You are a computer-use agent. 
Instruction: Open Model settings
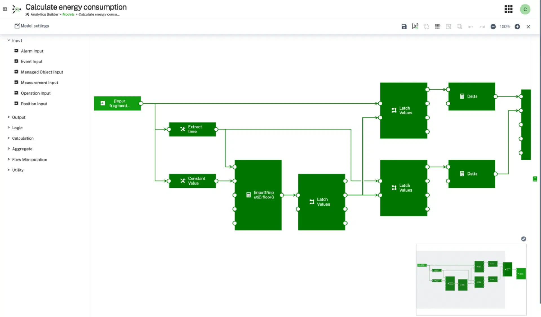click(32, 26)
